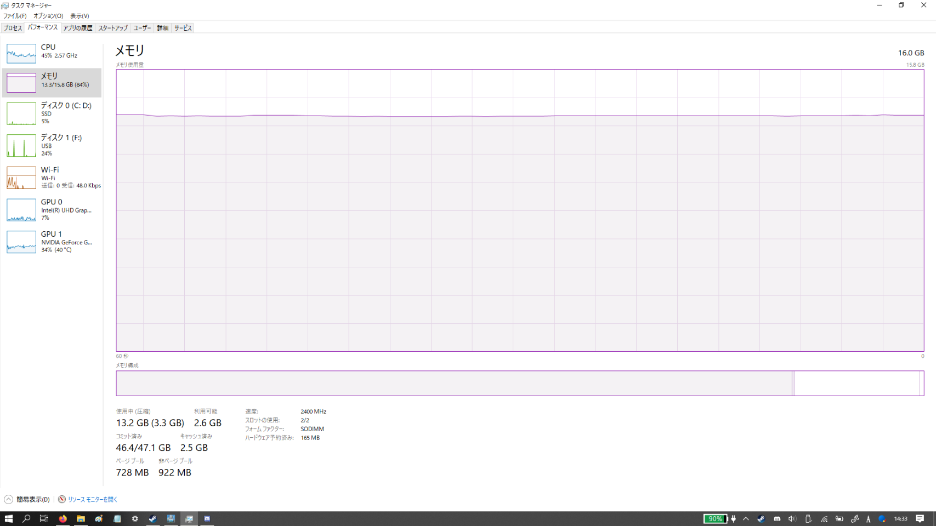Click the 16.0 GB total memory label
Viewport: 936px width, 526px height.
911,53
